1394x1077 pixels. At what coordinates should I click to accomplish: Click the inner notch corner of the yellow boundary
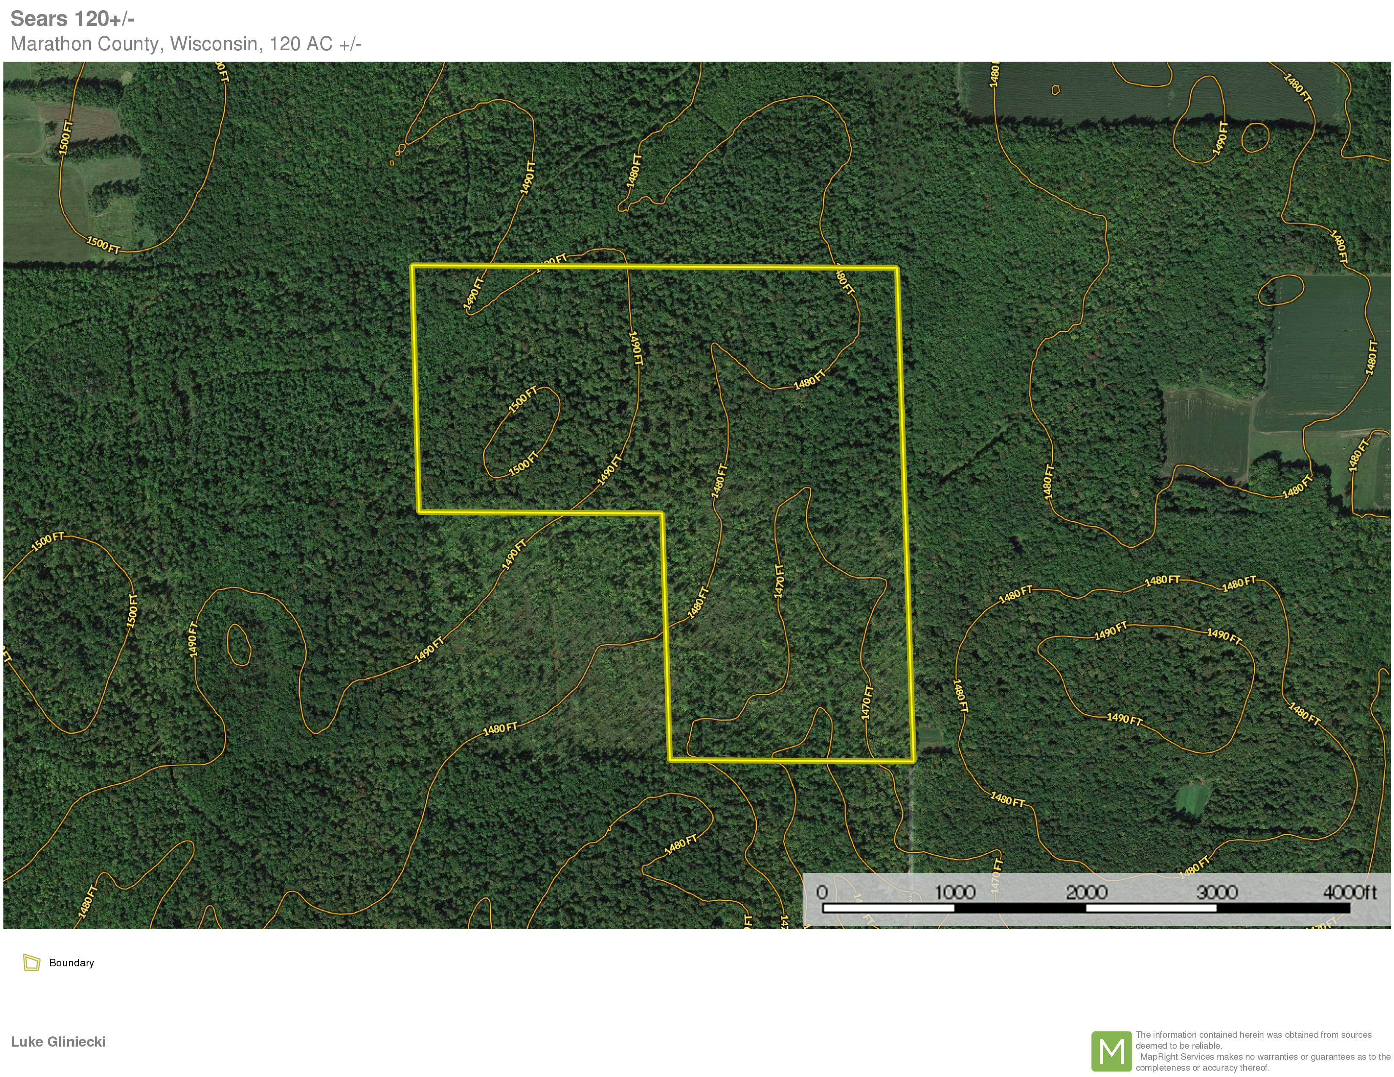(x=662, y=513)
